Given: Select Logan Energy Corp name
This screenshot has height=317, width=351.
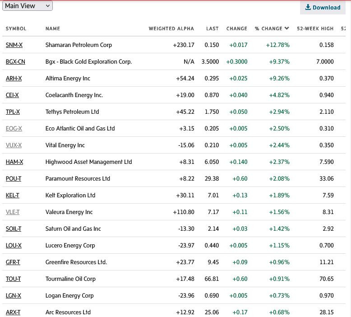Looking at the screenshot, I should 69,295.
